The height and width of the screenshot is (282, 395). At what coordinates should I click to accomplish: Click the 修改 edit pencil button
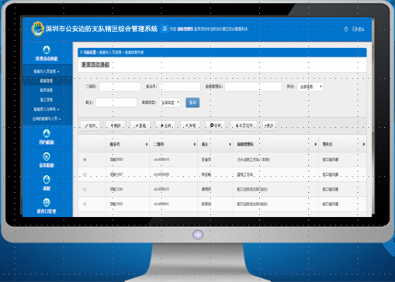(90, 126)
